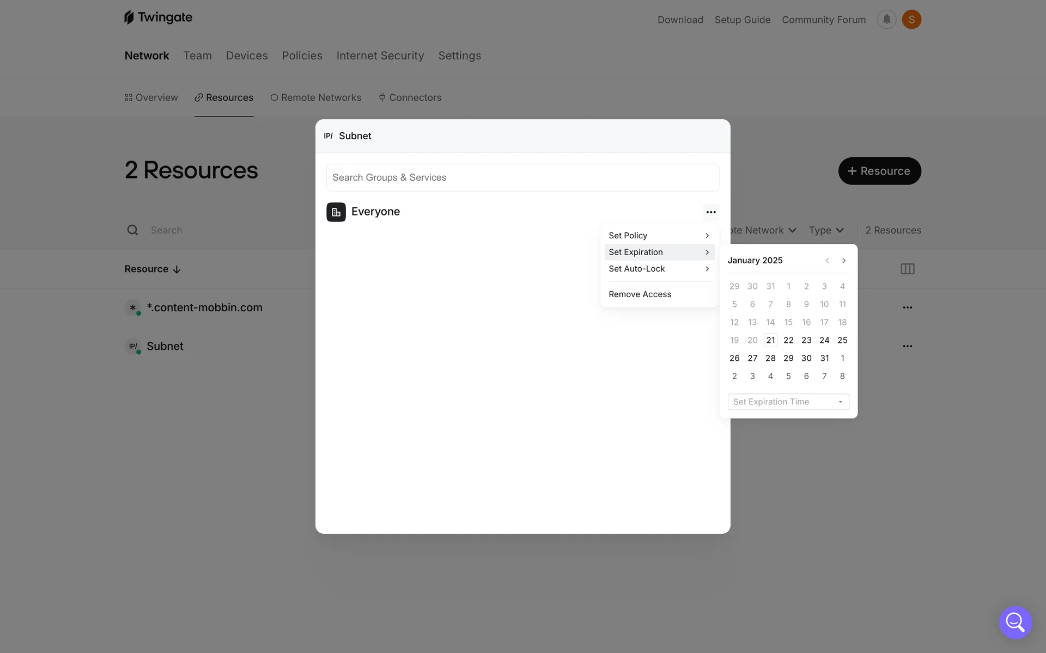
Task: Expand the Set Policy submenu
Action: point(659,236)
